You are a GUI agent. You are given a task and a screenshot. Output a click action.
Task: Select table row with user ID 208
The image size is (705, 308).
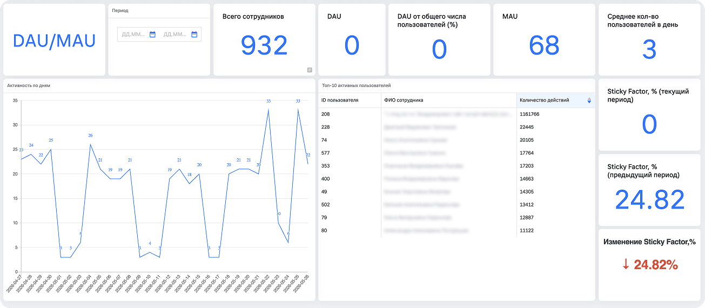(x=456, y=114)
